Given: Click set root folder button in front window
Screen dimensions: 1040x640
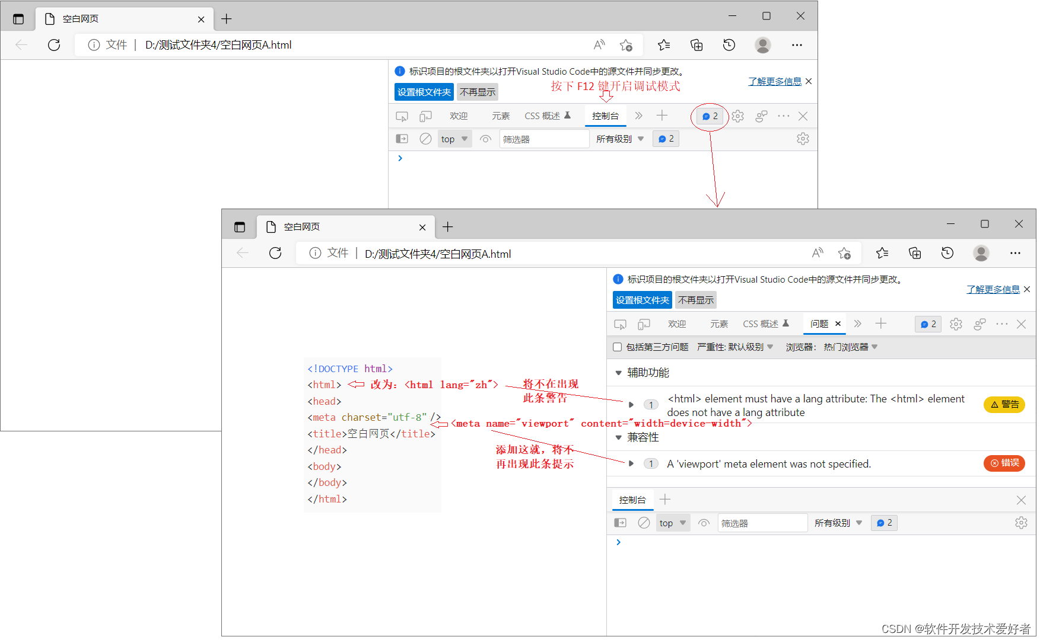Looking at the screenshot, I should coord(642,300).
